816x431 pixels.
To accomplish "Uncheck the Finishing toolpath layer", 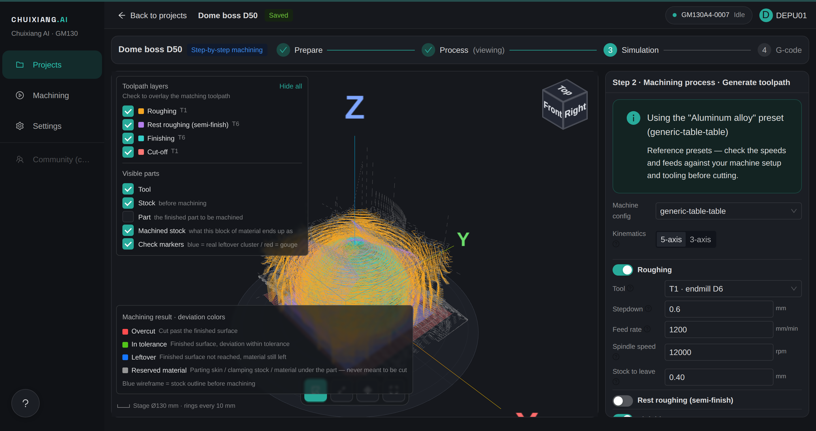I will 128,138.
